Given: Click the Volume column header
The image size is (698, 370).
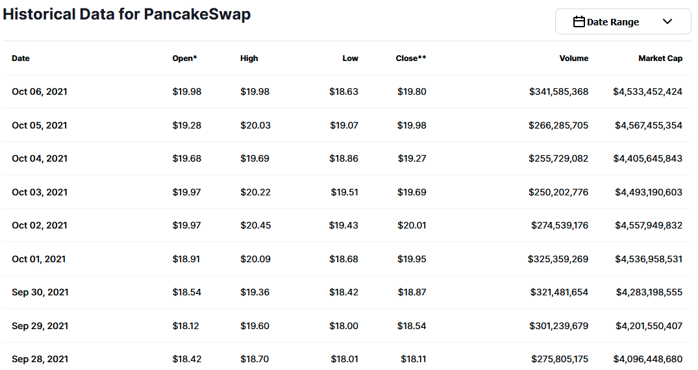Looking at the screenshot, I should pos(574,58).
